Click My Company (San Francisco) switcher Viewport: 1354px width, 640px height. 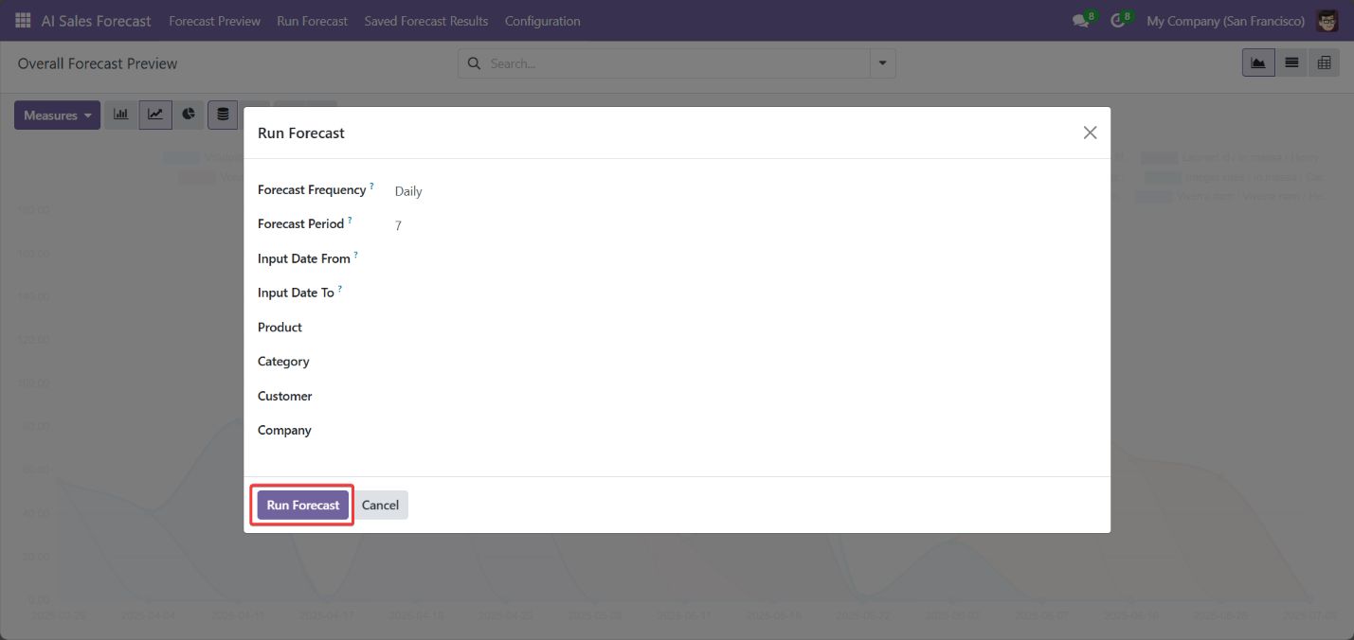pyautogui.click(x=1225, y=21)
